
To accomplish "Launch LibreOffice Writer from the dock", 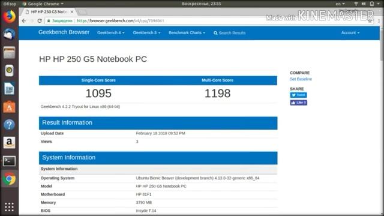I will click(10, 89).
